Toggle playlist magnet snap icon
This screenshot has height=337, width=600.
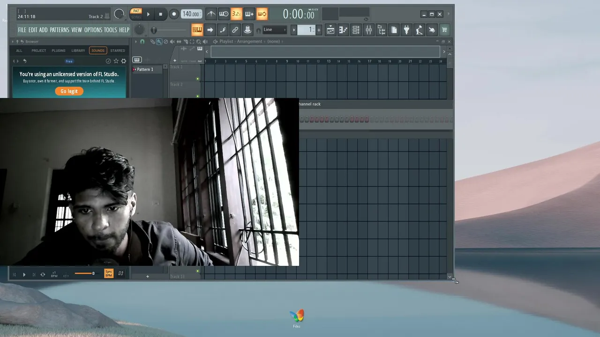(x=142, y=42)
